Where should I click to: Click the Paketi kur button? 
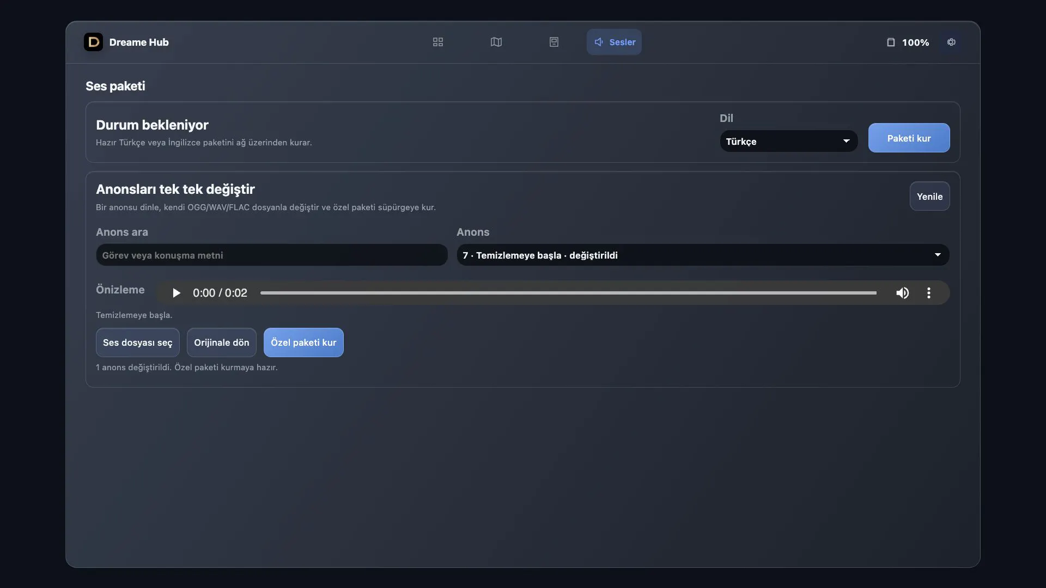(909, 138)
